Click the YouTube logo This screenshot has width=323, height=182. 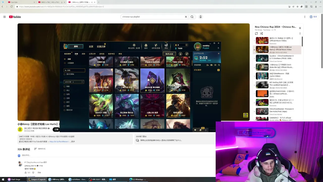15,17
